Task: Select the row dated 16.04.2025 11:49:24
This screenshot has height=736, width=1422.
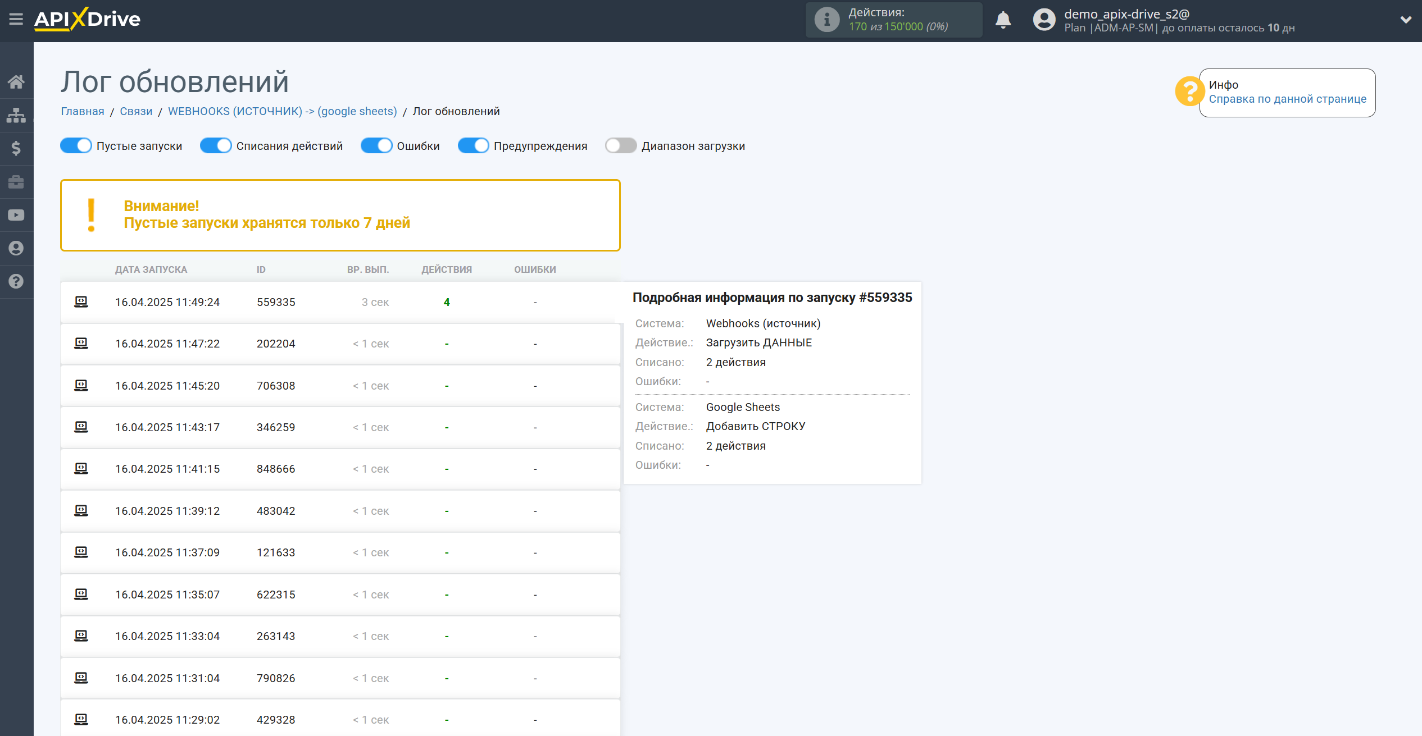Action: [340, 302]
